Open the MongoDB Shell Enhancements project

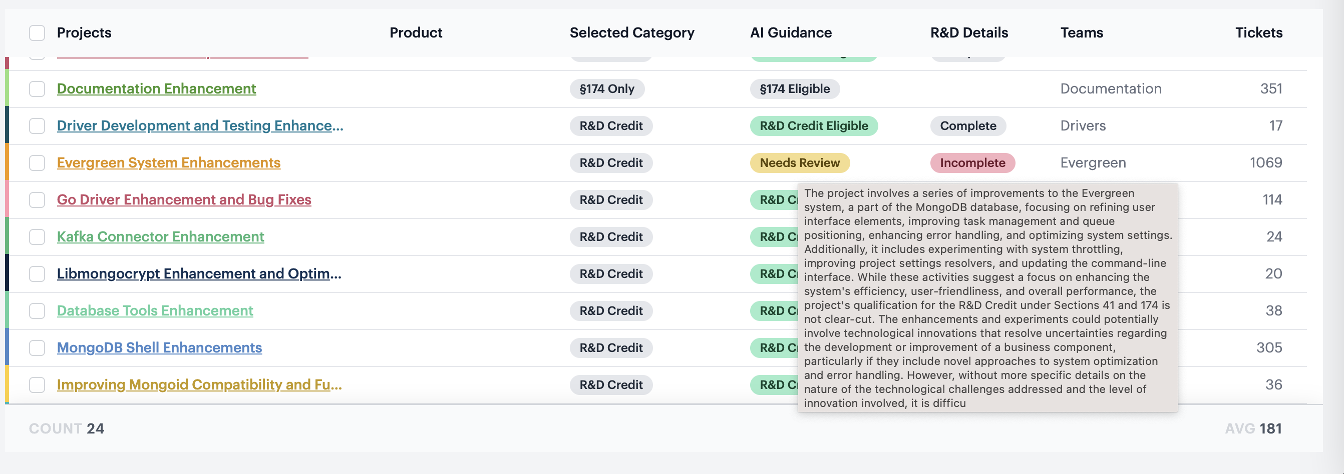click(x=159, y=347)
